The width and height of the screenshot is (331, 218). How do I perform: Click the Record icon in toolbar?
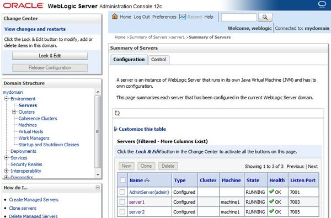[x=183, y=17]
